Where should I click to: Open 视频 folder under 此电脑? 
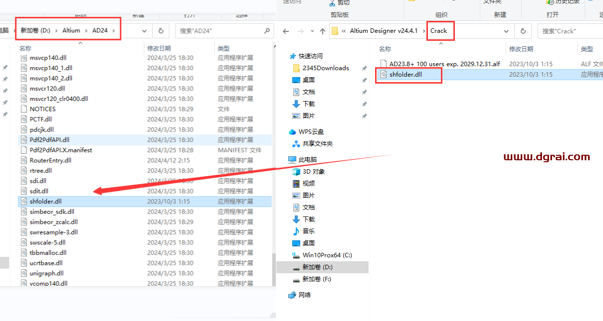309,183
